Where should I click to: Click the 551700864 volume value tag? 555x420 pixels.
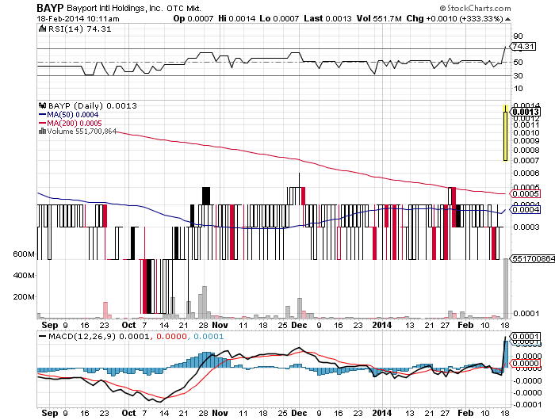coord(532,258)
